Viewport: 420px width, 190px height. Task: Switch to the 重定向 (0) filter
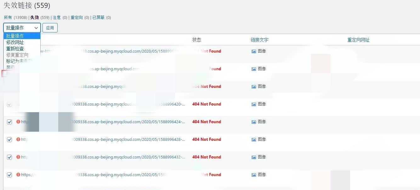click(77, 18)
